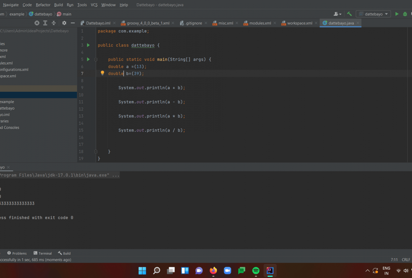Build project with the hammer icon
The height and width of the screenshot is (278, 412).
pos(349,14)
